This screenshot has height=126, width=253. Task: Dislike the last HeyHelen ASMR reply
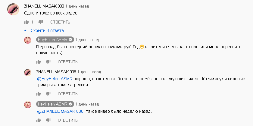48,120
